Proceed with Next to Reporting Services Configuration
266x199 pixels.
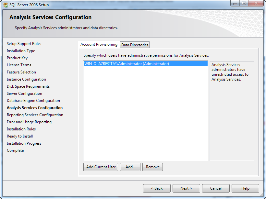(x=186, y=188)
